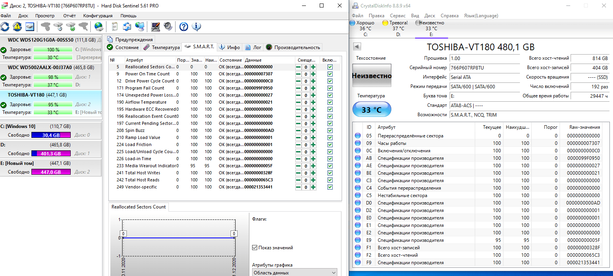Click the blue question mark help icon
Image resolution: width=613 pixels, height=276 pixels.
184,27
